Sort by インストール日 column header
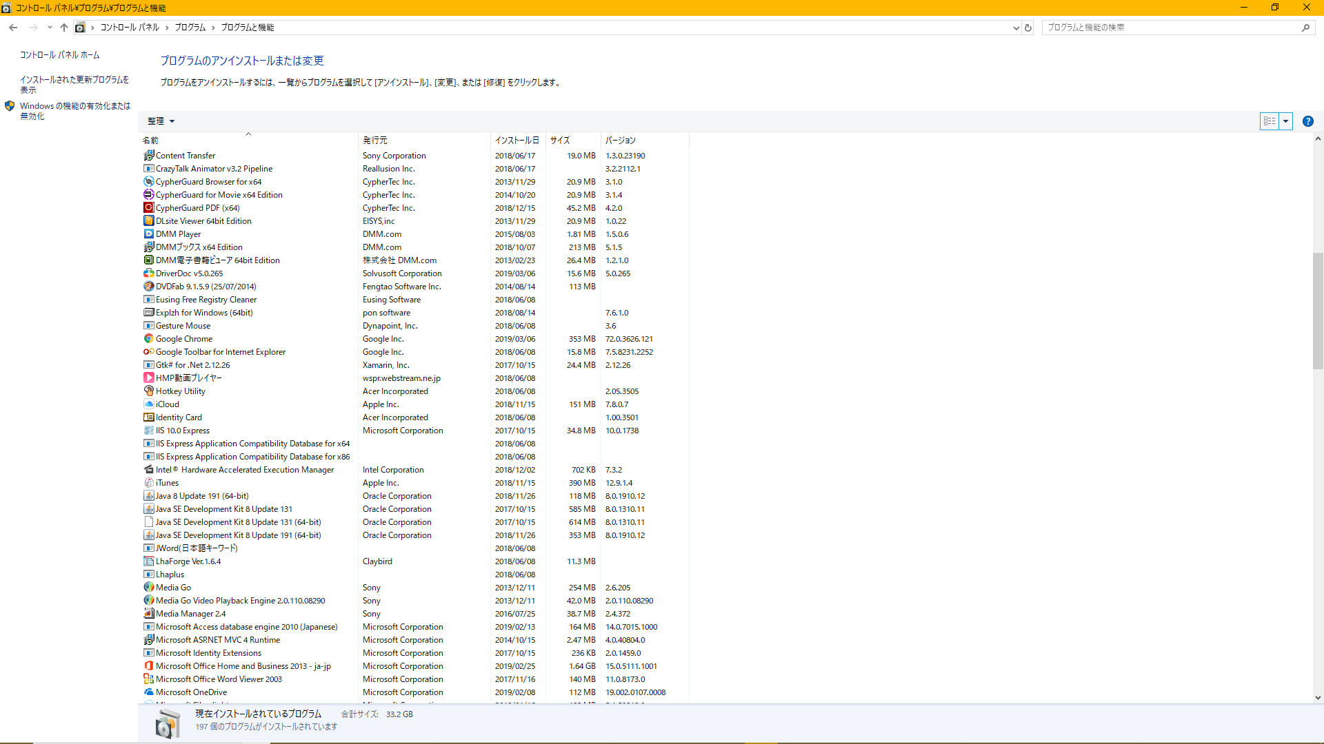The image size is (1324, 744). 516,141
